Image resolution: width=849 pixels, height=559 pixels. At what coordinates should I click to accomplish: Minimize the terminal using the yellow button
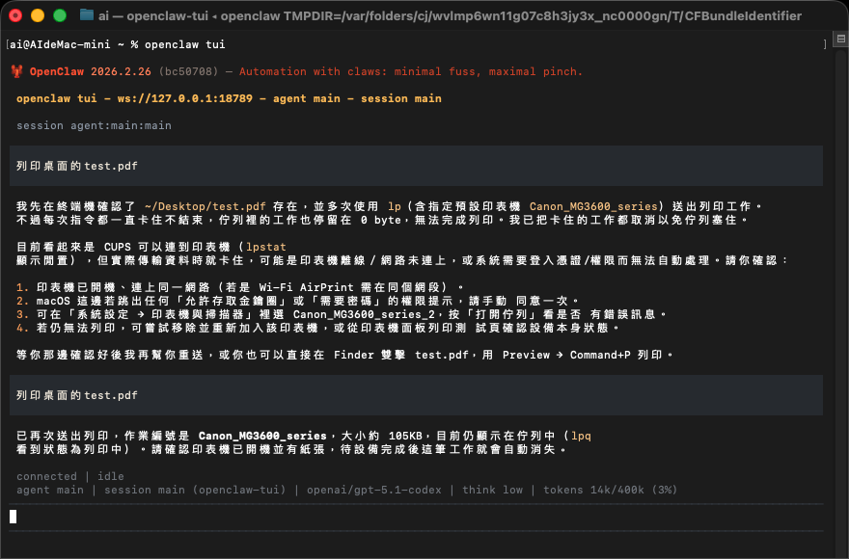[39, 15]
